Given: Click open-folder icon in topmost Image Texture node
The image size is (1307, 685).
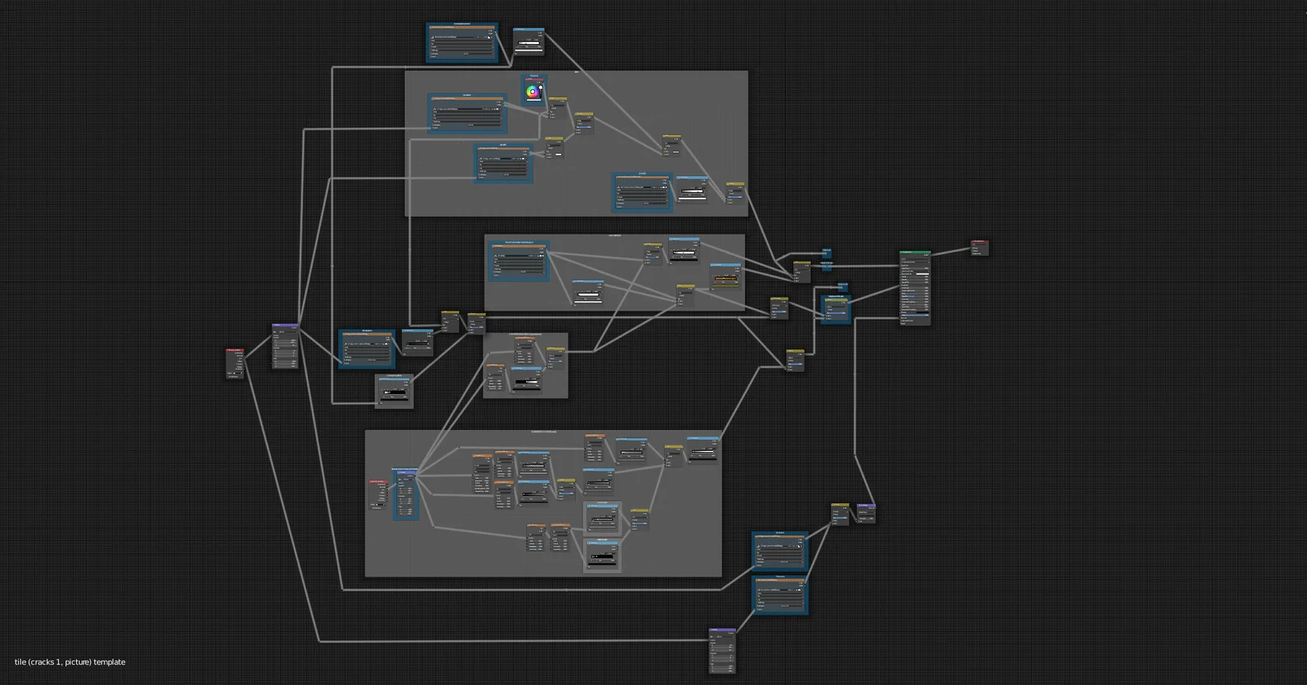Looking at the screenshot, I should [x=488, y=37].
